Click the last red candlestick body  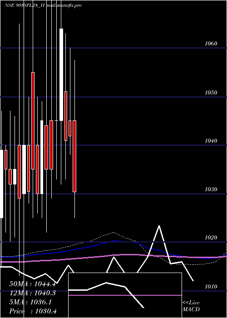click(x=74, y=156)
